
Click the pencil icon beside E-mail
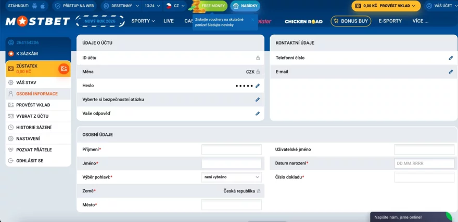tap(451, 72)
